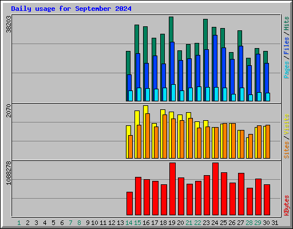Click the red KBytes bar for day 30
The image size is (293, 229).
267,200
